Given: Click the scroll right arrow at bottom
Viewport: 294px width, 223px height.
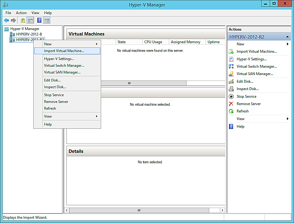Looking at the screenshot, I should coord(222,210).
